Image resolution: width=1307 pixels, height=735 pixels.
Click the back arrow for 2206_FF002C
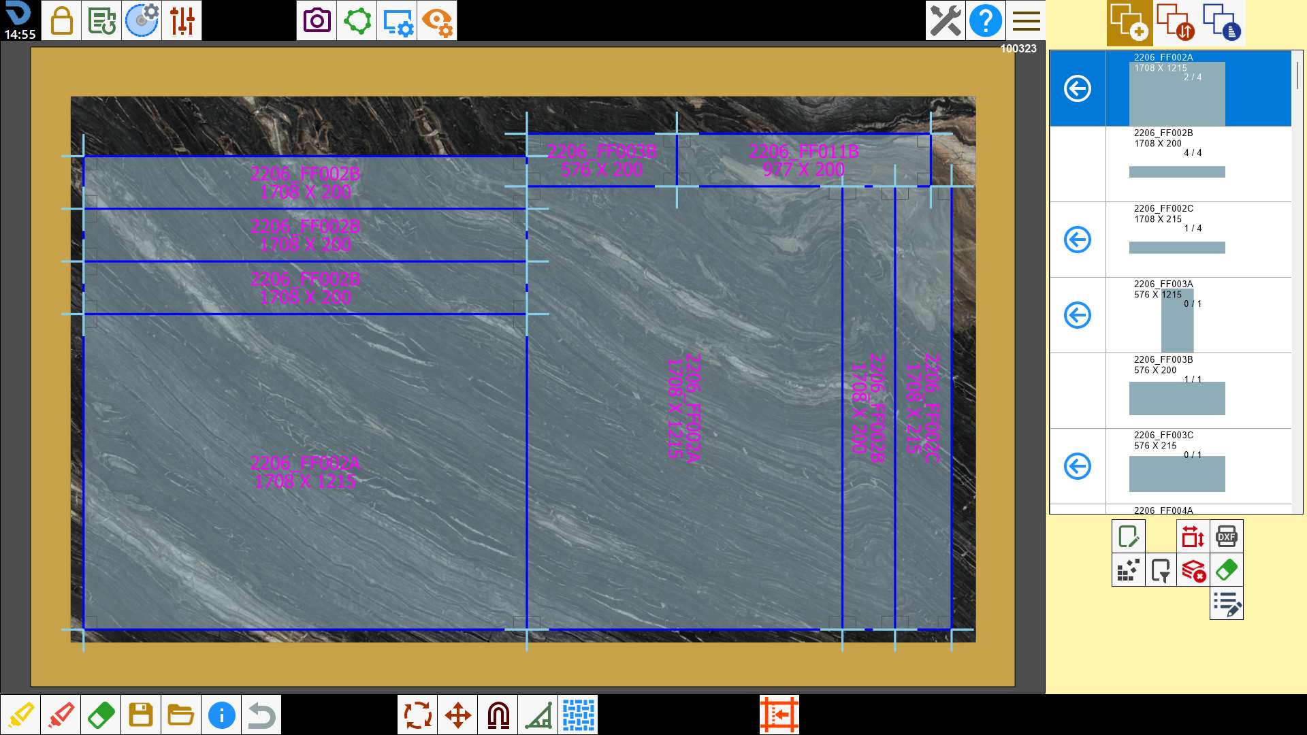1078,240
